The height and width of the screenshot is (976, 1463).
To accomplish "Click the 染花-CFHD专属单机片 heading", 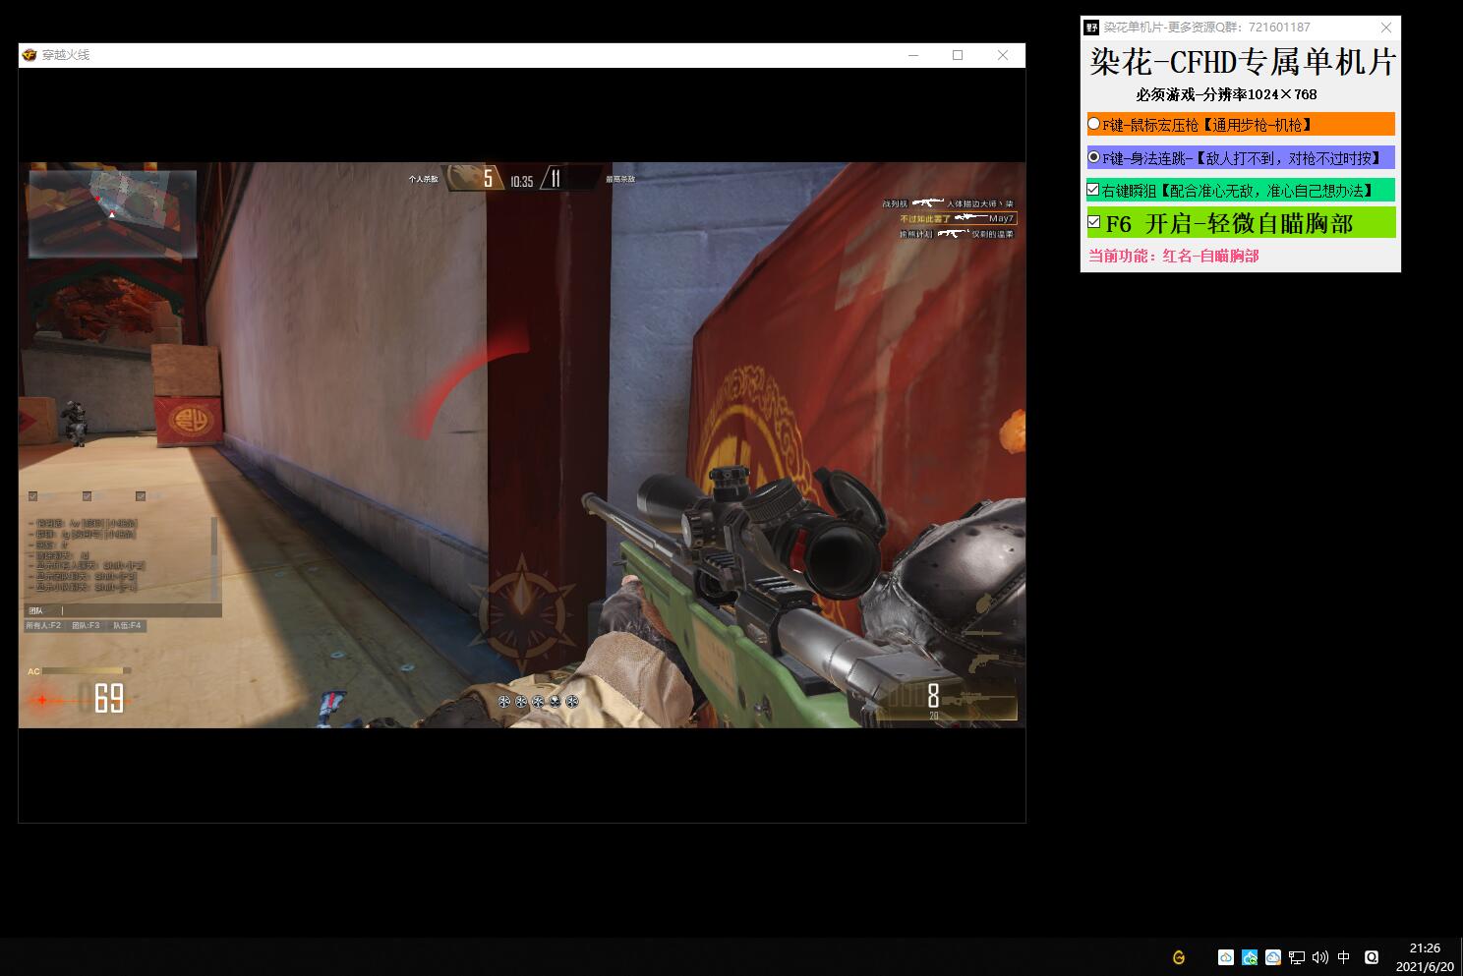I will pyautogui.click(x=1243, y=63).
